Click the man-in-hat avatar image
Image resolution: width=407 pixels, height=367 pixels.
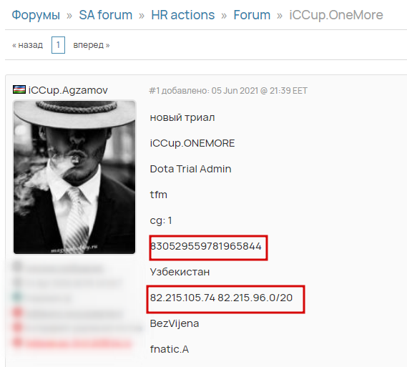click(74, 177)
